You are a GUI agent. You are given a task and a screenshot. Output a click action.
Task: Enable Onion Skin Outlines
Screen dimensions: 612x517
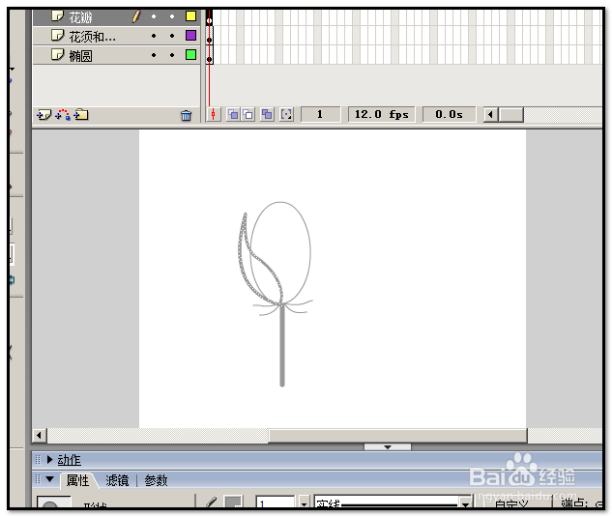pyautogui.click(x=248, y=114)
